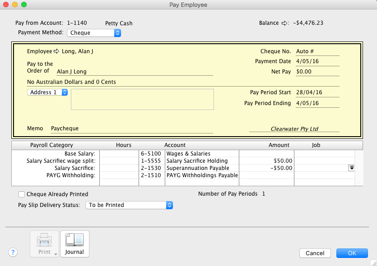
Task: Edit the Payment Date field
Action: [x=317, y=61]
